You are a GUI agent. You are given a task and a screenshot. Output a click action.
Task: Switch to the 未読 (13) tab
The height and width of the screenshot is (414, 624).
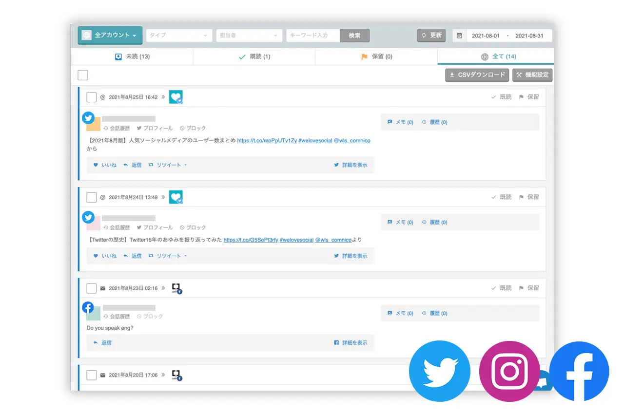point(132,56)
